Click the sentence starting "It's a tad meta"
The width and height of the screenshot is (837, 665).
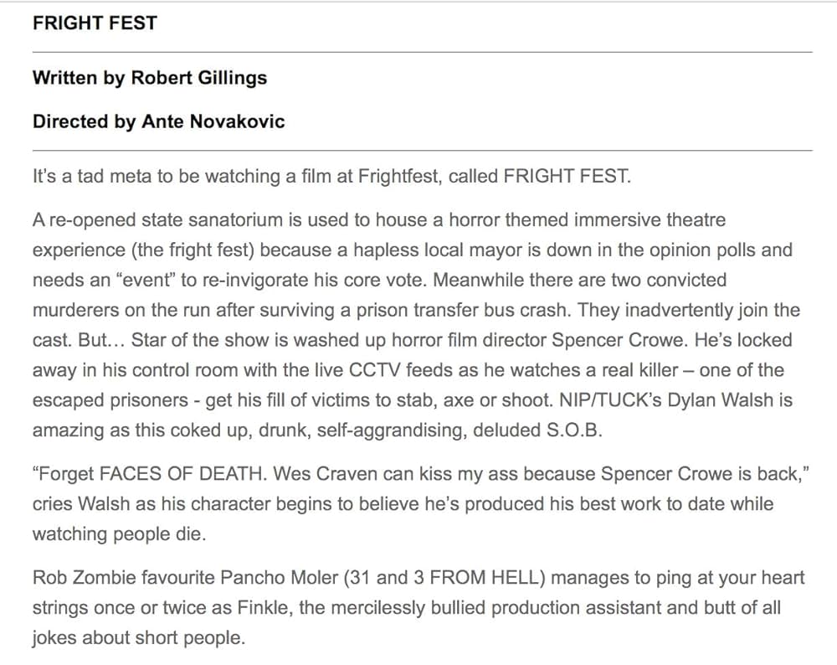pos(332,176)
